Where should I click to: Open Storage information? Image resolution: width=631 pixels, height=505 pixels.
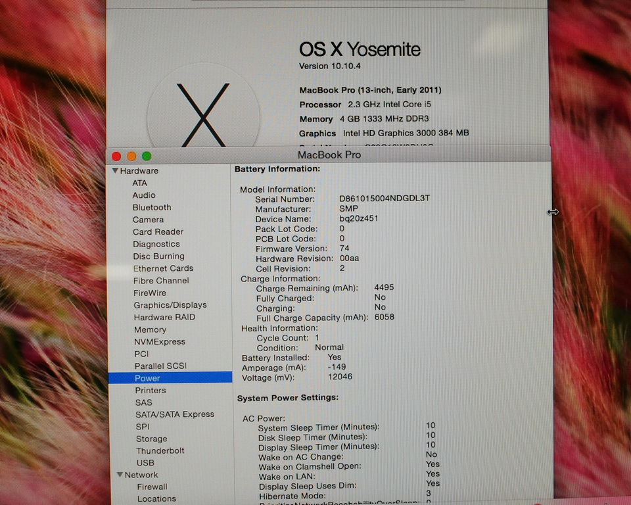pos(151,439)
